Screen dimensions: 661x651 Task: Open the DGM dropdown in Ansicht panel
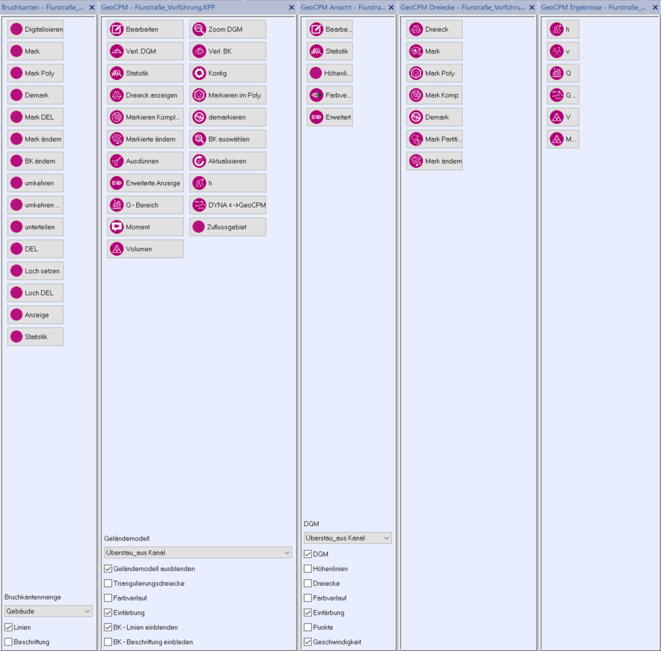point(347,538)
